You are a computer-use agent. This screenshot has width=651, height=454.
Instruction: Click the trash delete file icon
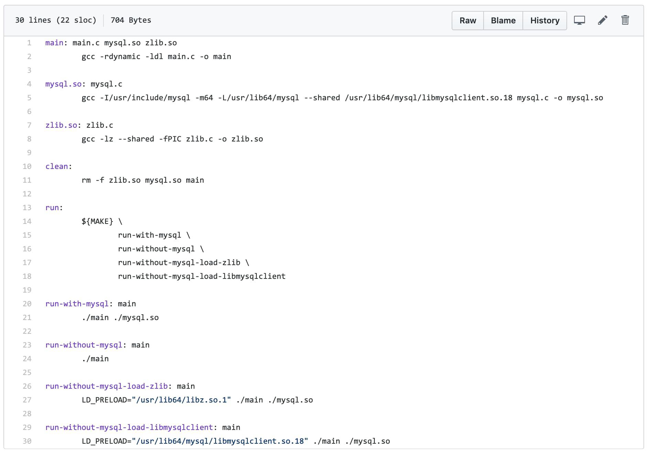[x=625, y=21]
